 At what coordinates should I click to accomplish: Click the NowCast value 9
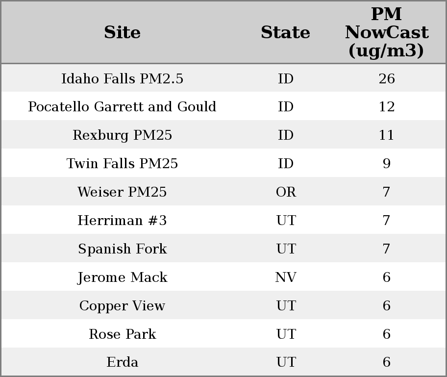click(x=386, y=164)
